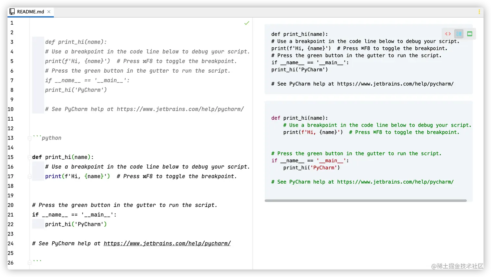Click line number 26 in the gutter

click(11, 263)
